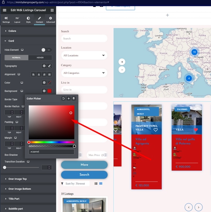The image size is (211, 212).
Task: Click the Color responsive device icon
Action: pos(22,82)
